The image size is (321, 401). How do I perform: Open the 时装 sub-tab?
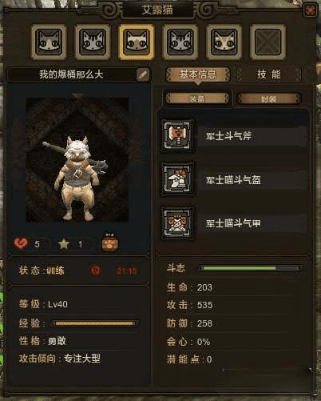click(269, 98)
